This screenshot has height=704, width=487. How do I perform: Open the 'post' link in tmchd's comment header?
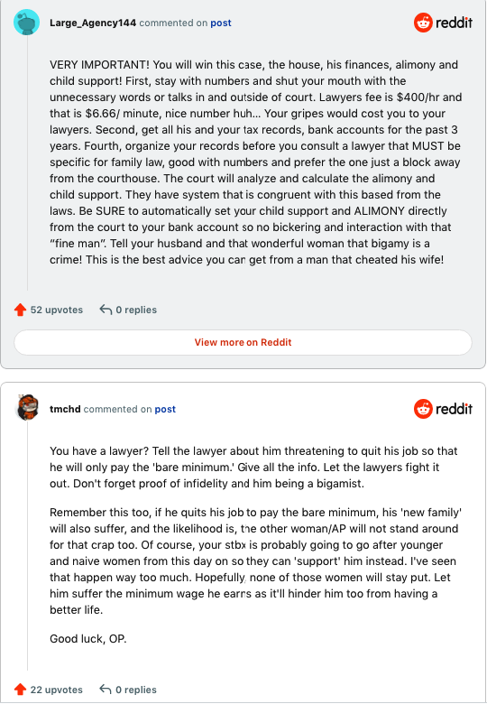pos(165,410)
